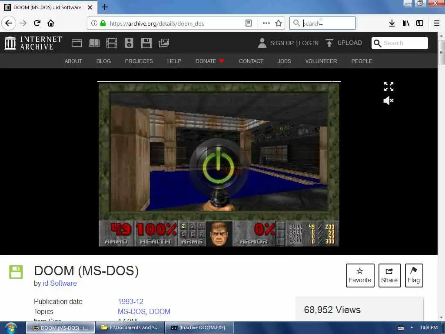The image size is (445, 334).
Task: Bookmark this page with the star icon
Action: click(279, 23)
